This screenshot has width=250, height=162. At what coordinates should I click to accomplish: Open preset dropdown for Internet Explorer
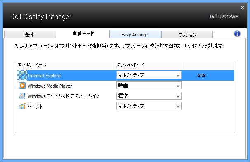point(149,75)
